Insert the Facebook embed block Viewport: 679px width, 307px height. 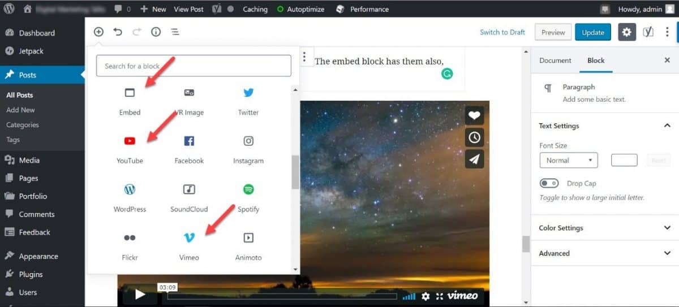[x=189, y=149]
